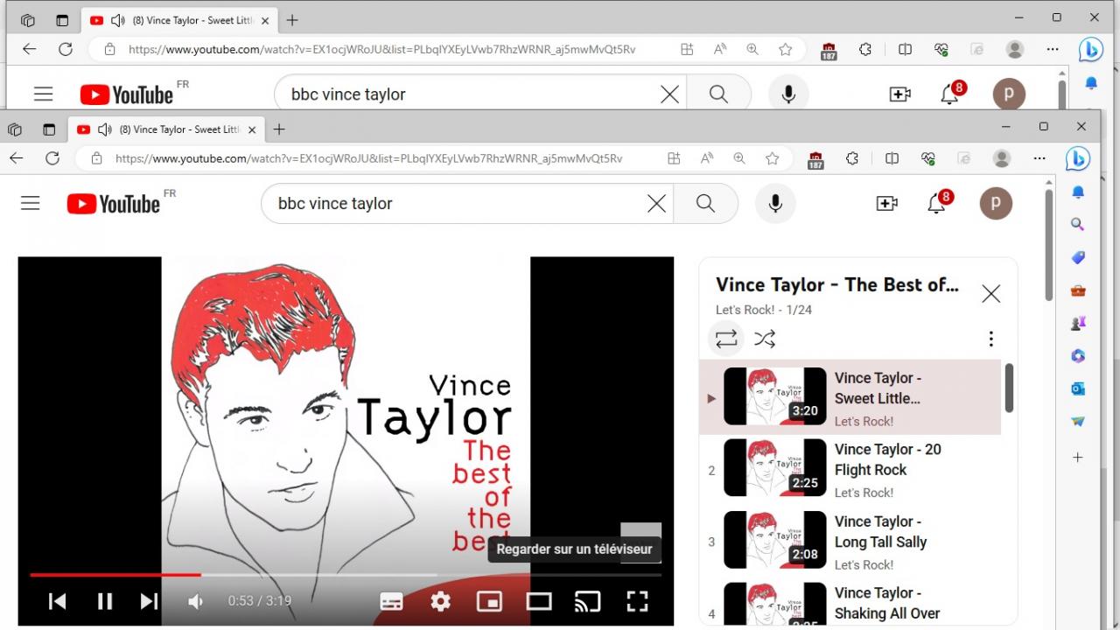Open Shopping tag in Edge sidebar
The image size is (1120, 630).
click(x=1078, y=257)
